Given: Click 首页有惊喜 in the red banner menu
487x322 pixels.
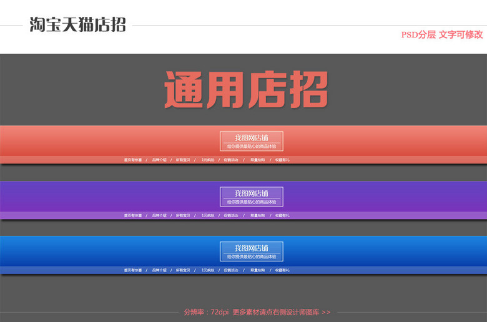Looking at the screenshot, I should pyautogui.click(x=132, y=160).
